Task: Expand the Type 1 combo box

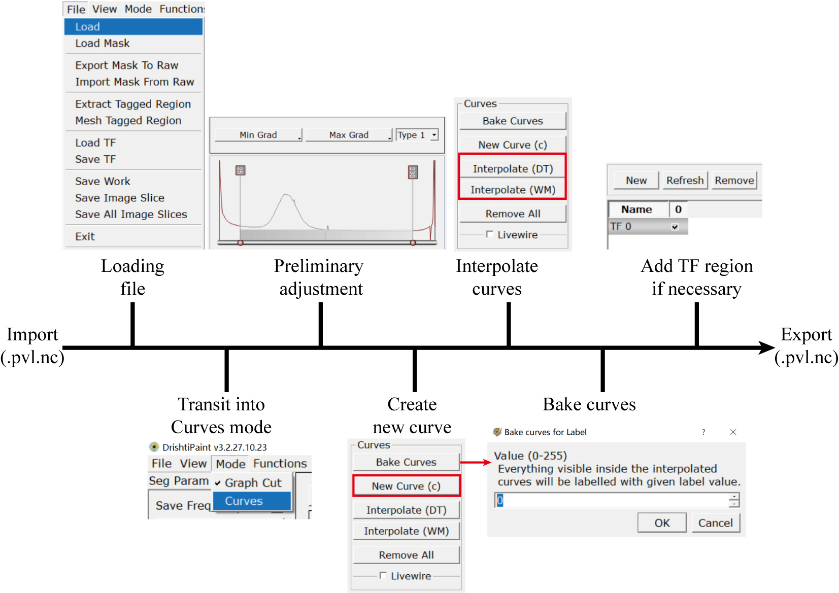Action: coord(434,135)
